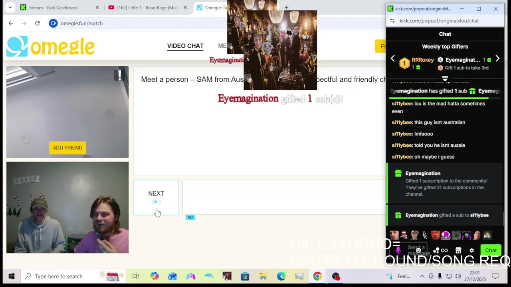Viewport: 511px width, 287px height.
Task: Show next Weekly top Gifters entry
Action: (x=497, y=59)
